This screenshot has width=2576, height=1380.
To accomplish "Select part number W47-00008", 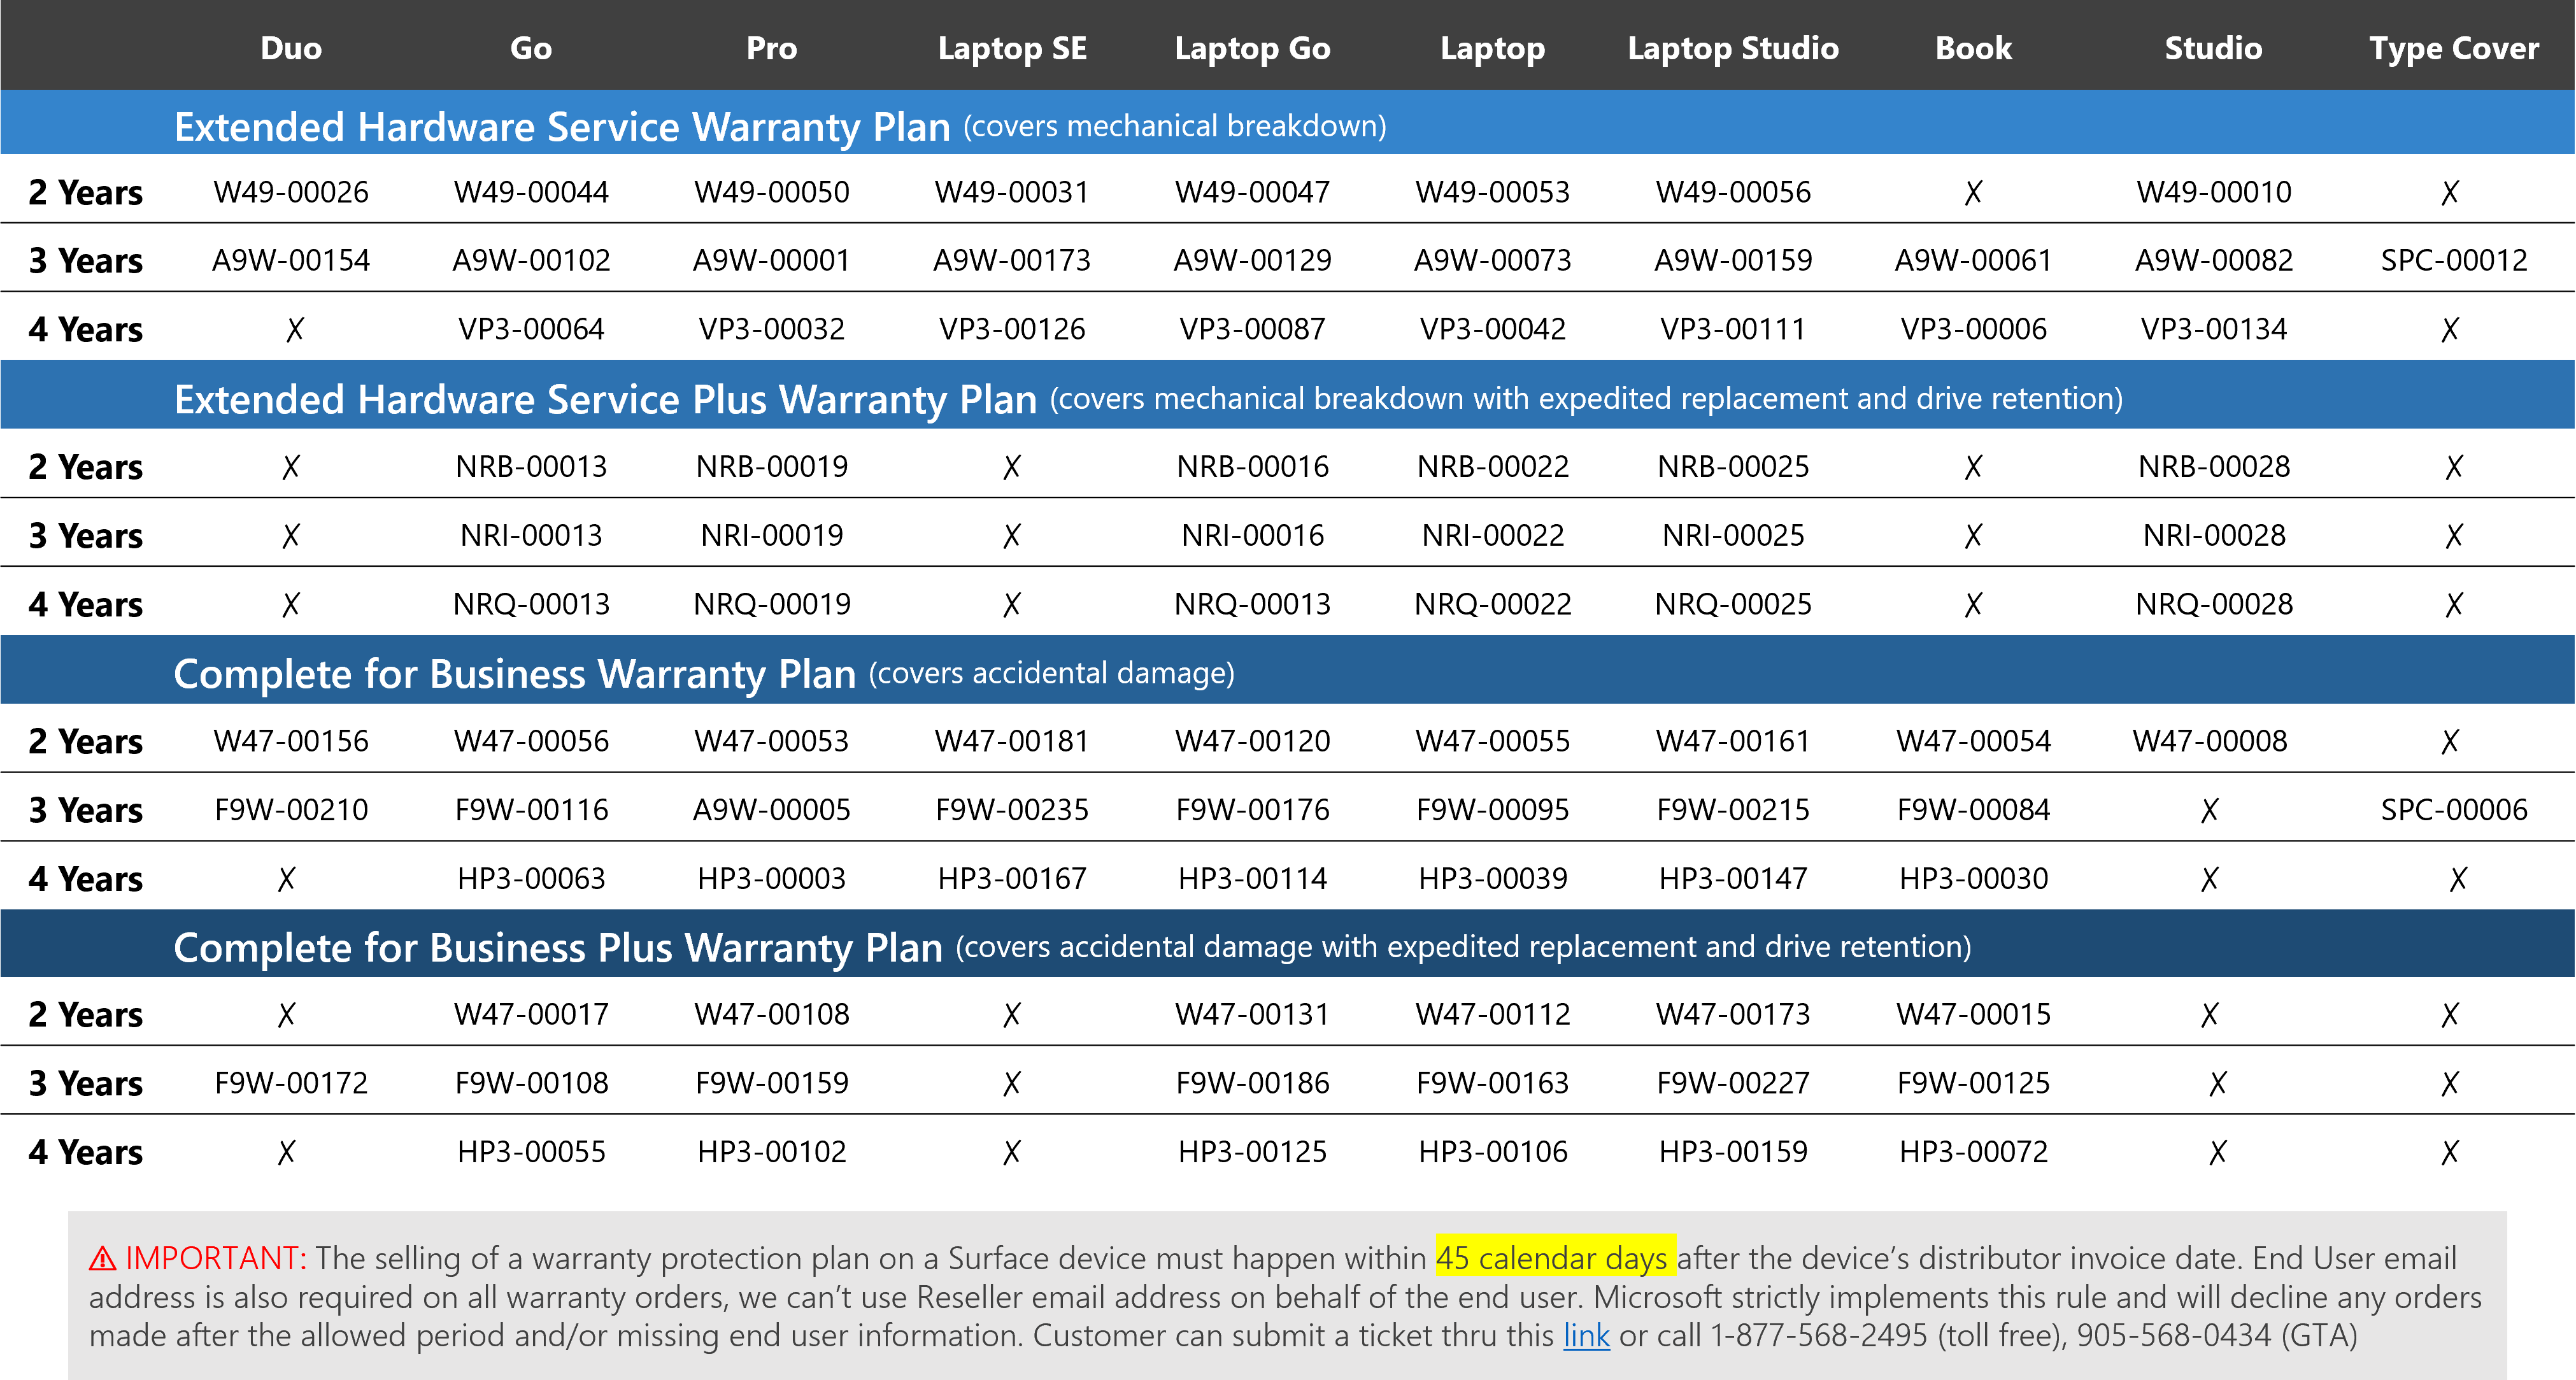I will [2209, 741].
